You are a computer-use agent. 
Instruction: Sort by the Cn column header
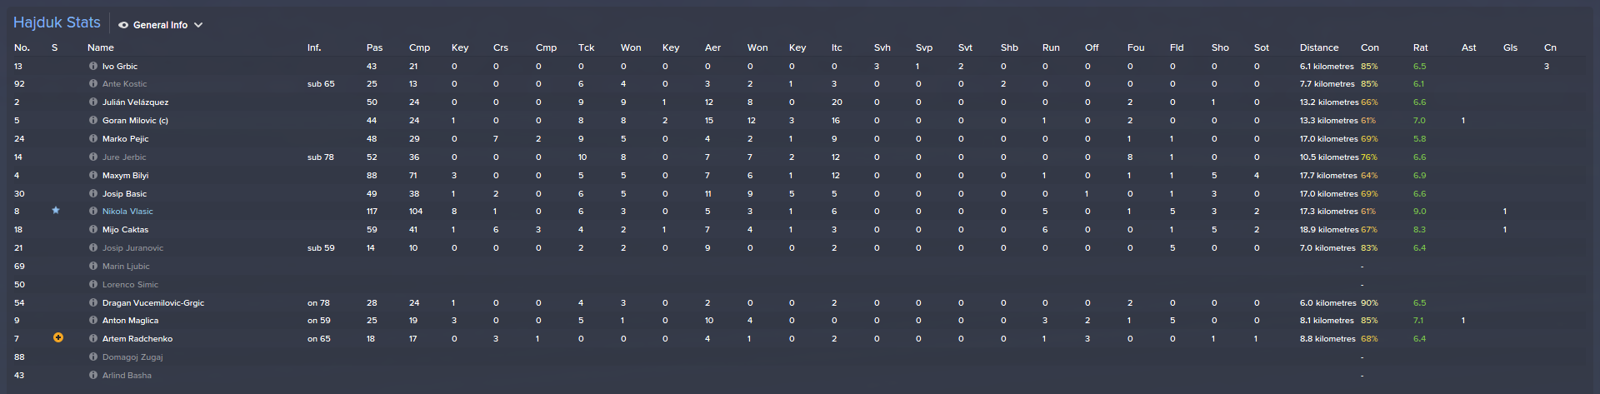coord(1550,47)
